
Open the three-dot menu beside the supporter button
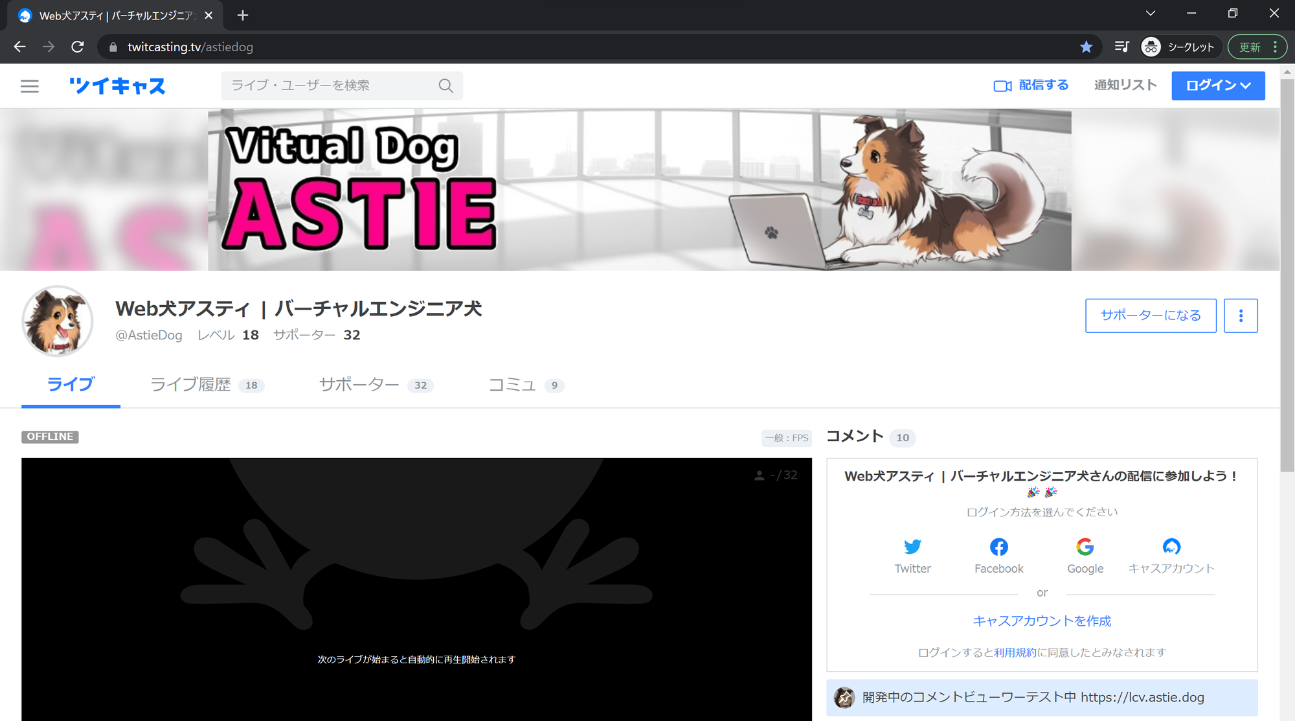tap(1241, 315)
